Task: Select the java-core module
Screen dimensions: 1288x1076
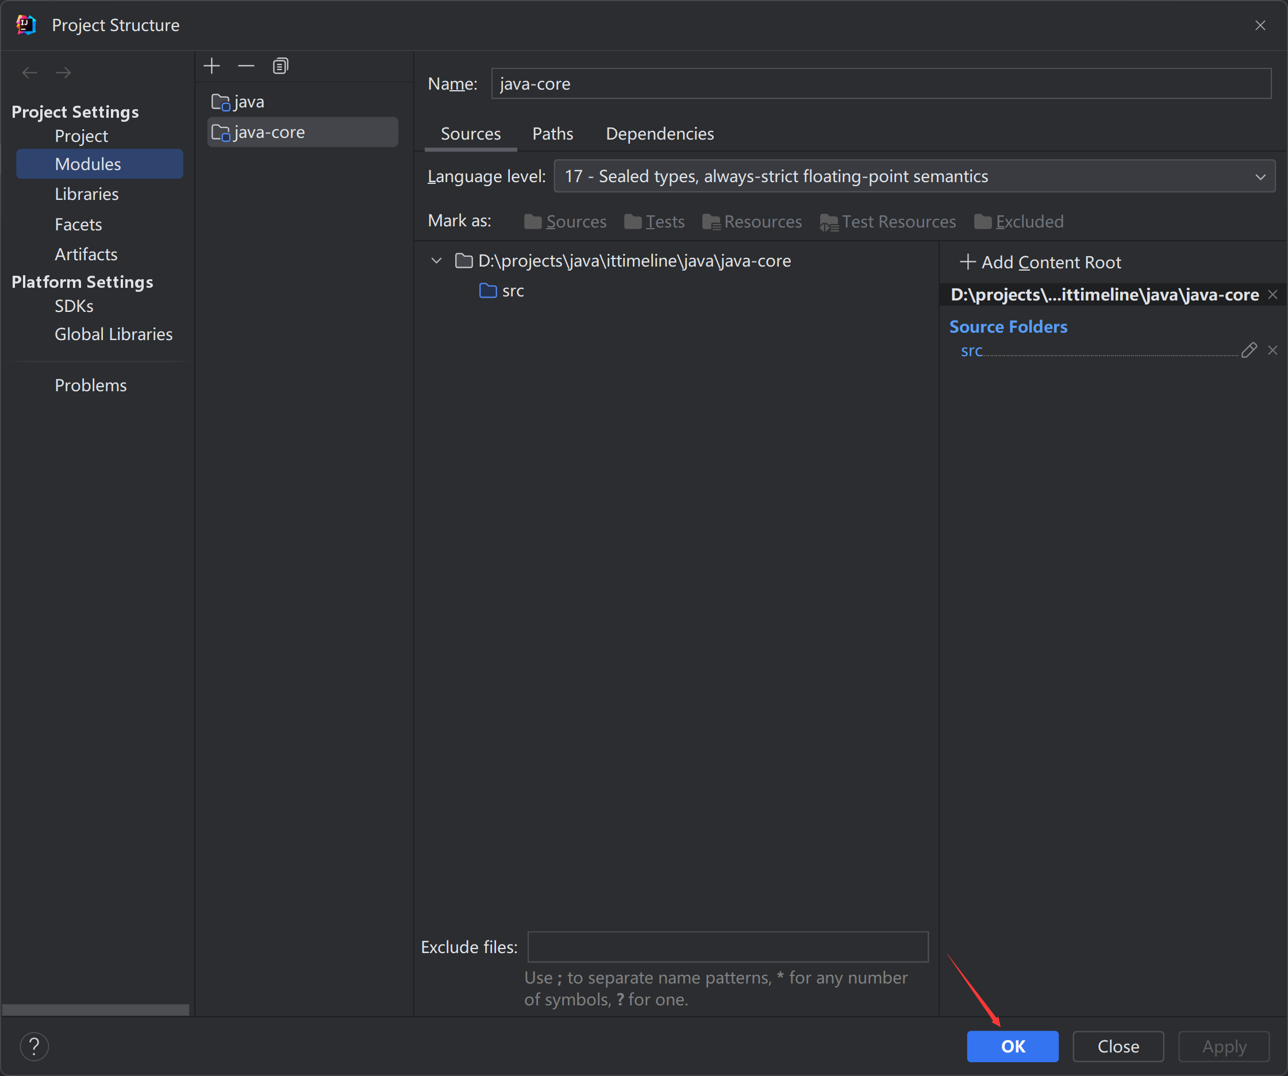Action: [302, 132]
